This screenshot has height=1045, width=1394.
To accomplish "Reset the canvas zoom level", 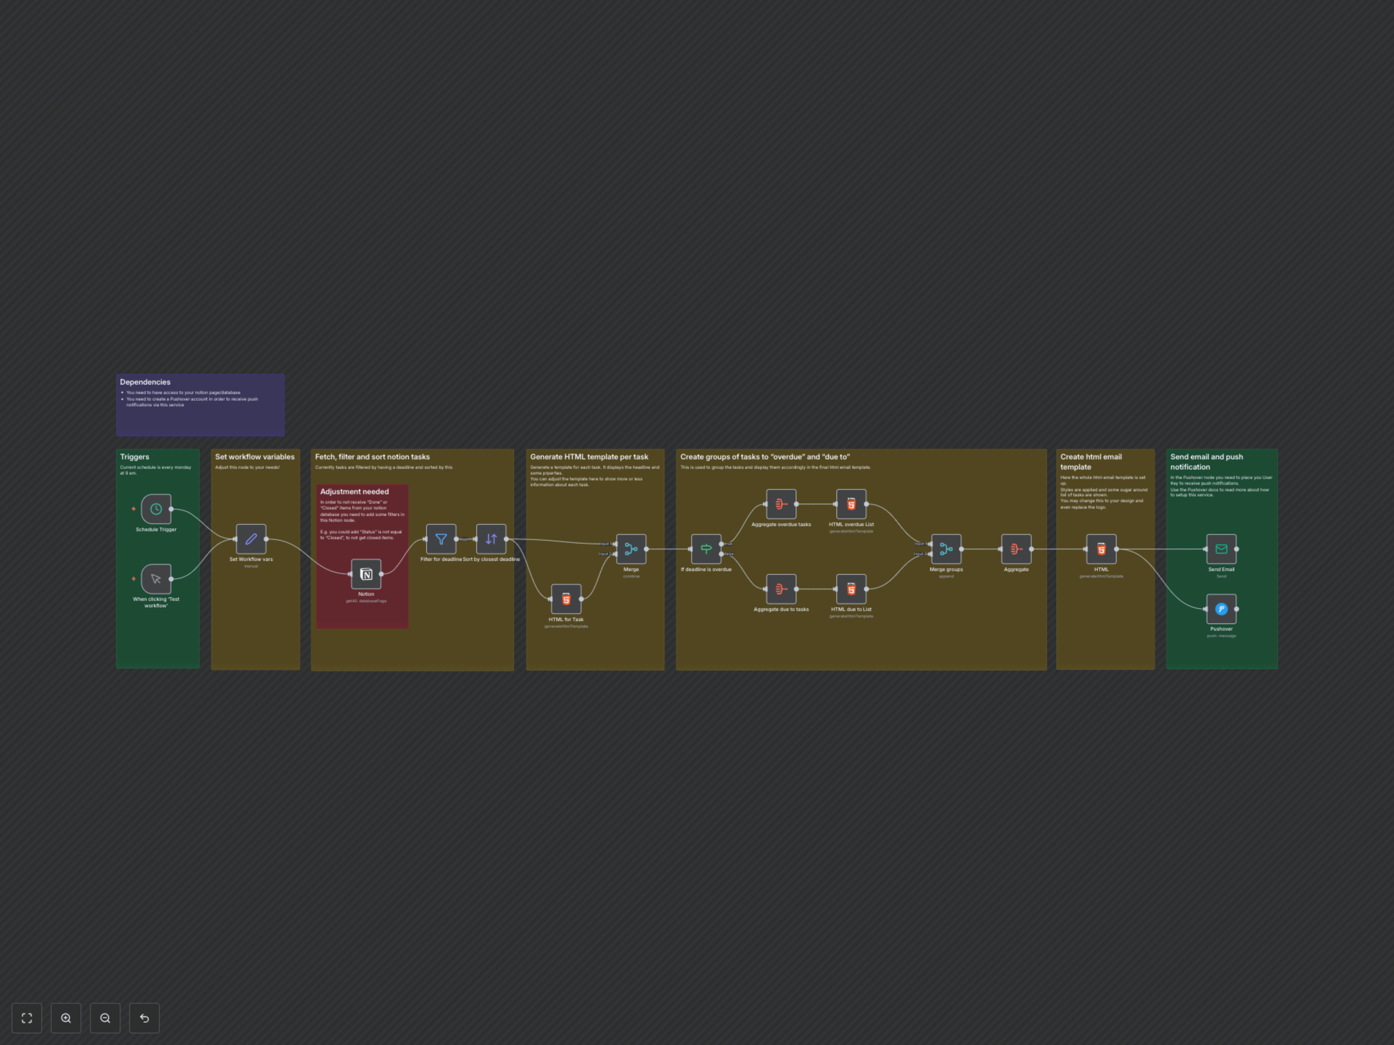I will point(144,1018).
